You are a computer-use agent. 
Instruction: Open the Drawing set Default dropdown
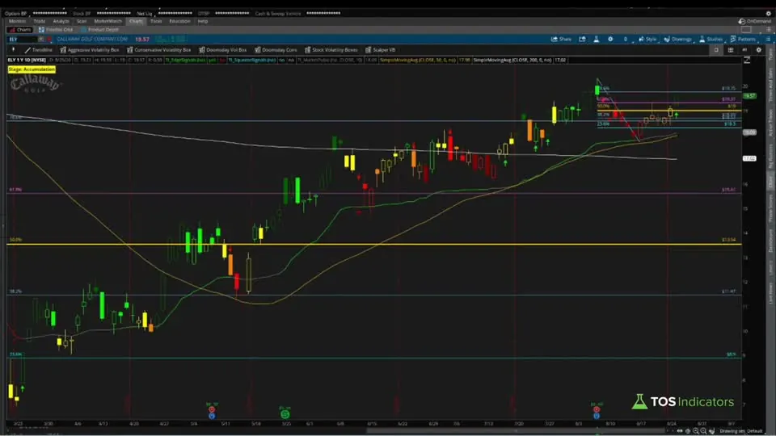click(x=741, y=431)
